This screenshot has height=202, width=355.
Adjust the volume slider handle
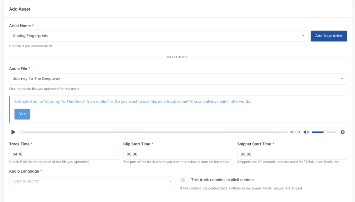(x=325, y=132)
